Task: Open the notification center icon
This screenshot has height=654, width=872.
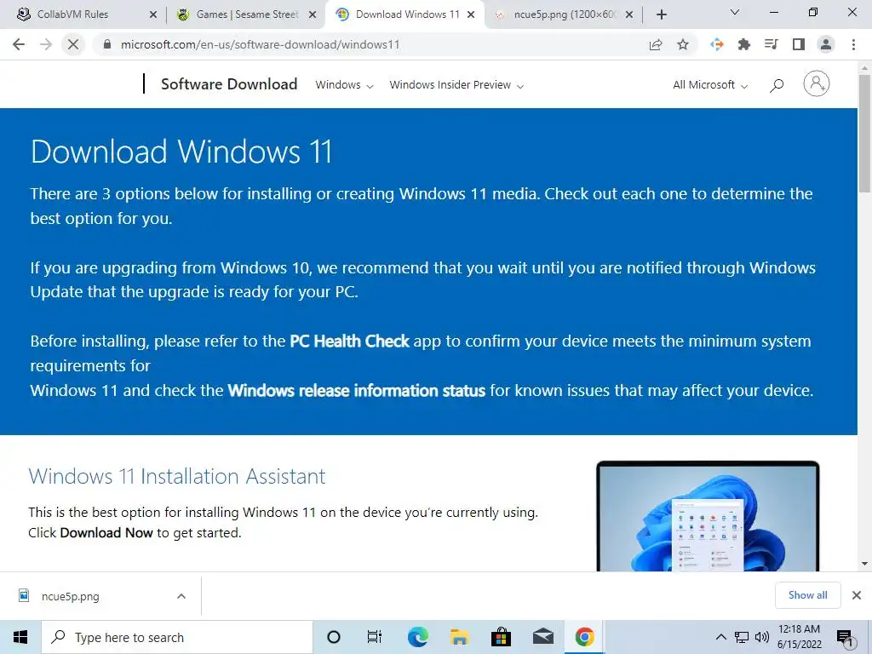Action: (x=846, y=638)
